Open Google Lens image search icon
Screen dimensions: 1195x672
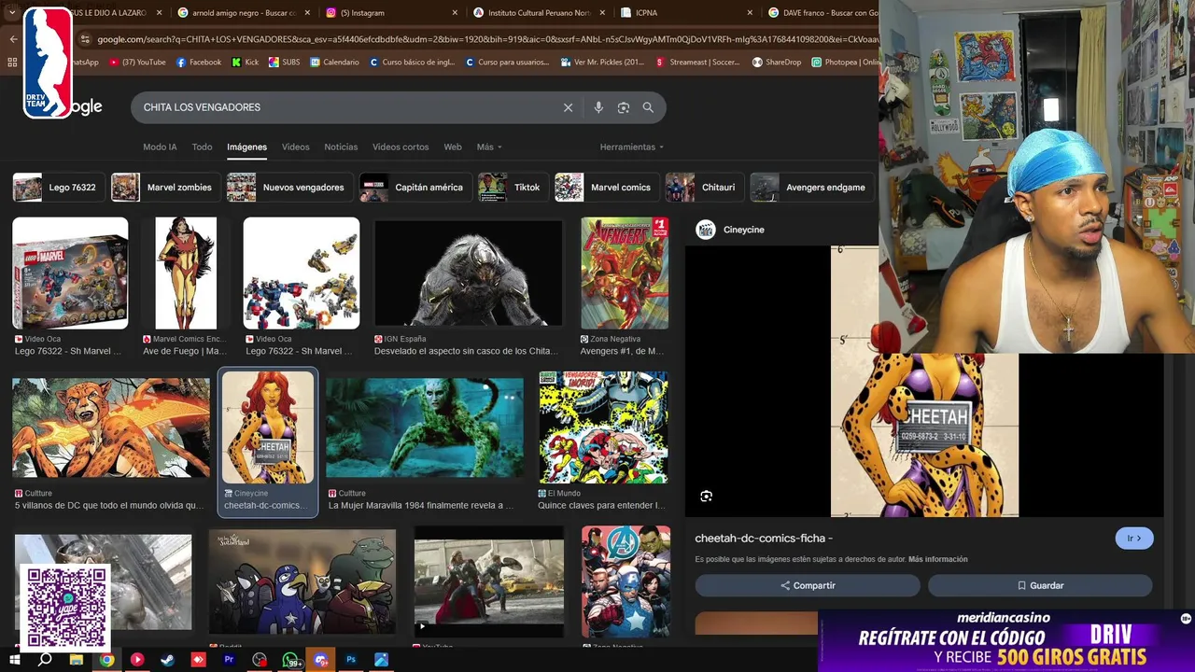[624, 107]
